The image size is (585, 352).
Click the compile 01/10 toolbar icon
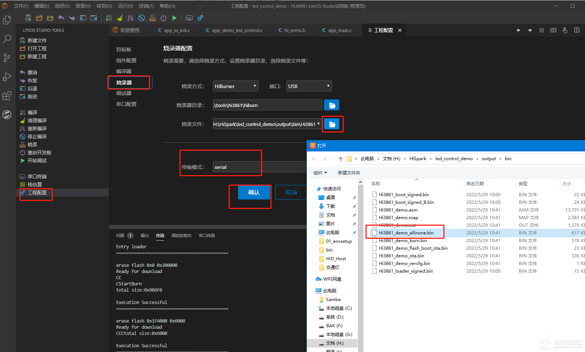[x=109, y=18]
